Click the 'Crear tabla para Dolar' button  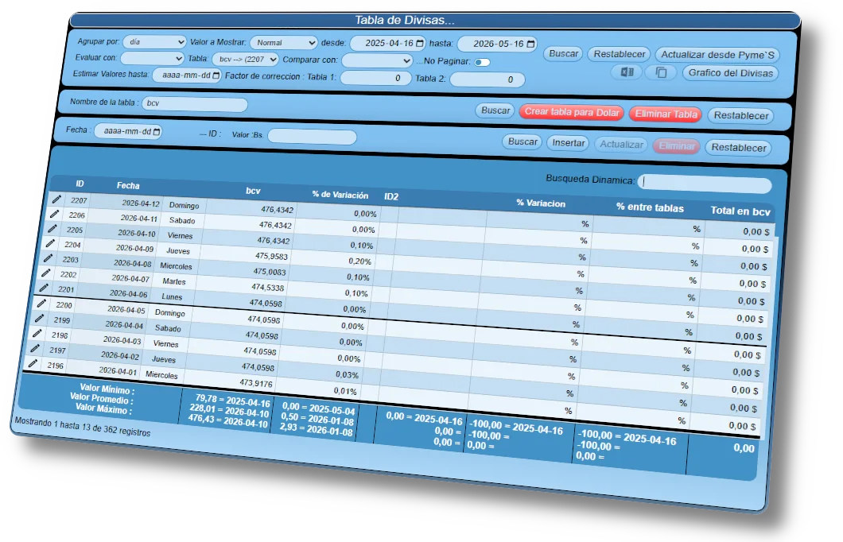[572, 112]
